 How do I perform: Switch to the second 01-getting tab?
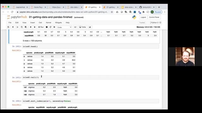point(110,7)
